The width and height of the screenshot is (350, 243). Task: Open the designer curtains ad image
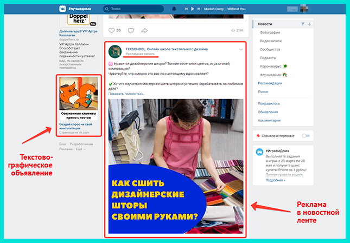tap(176, 166)
